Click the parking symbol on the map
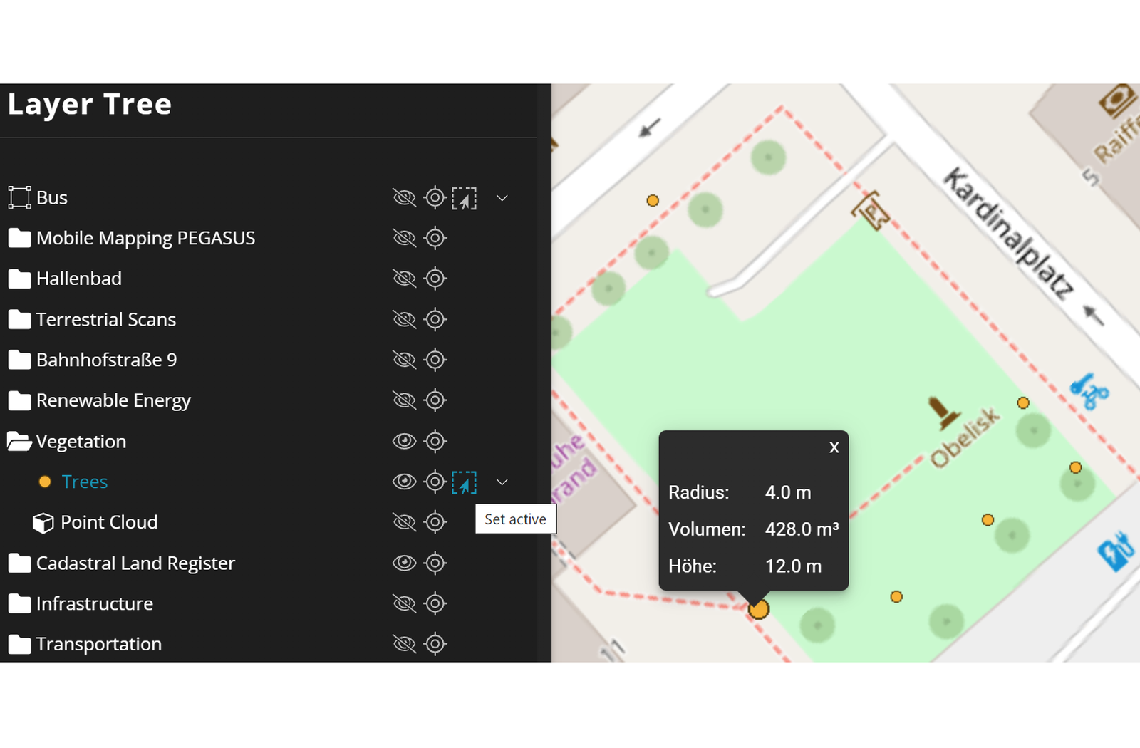 point(871,209)
